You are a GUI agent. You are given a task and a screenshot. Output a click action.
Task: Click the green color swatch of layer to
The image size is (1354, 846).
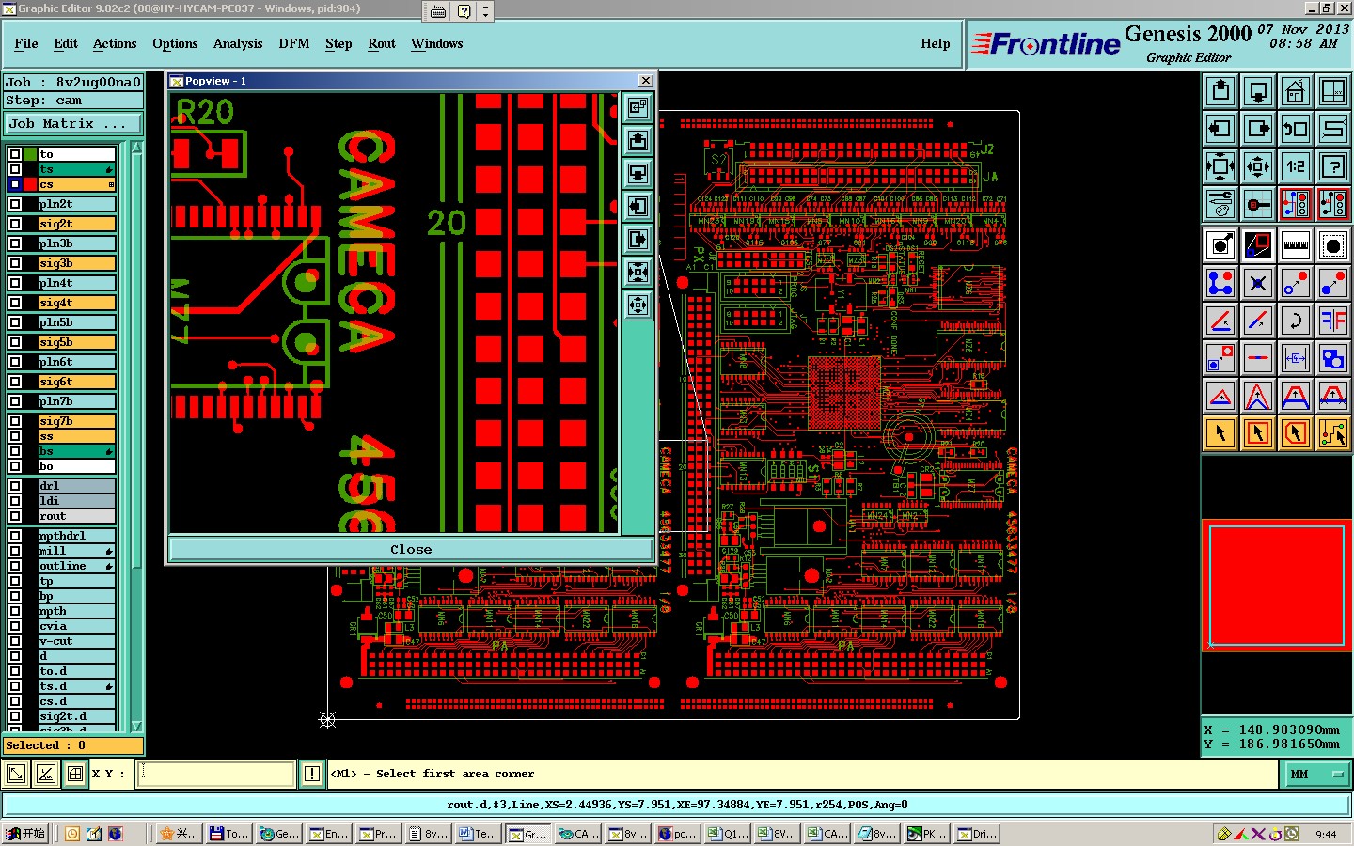click(x=31, y=154)
